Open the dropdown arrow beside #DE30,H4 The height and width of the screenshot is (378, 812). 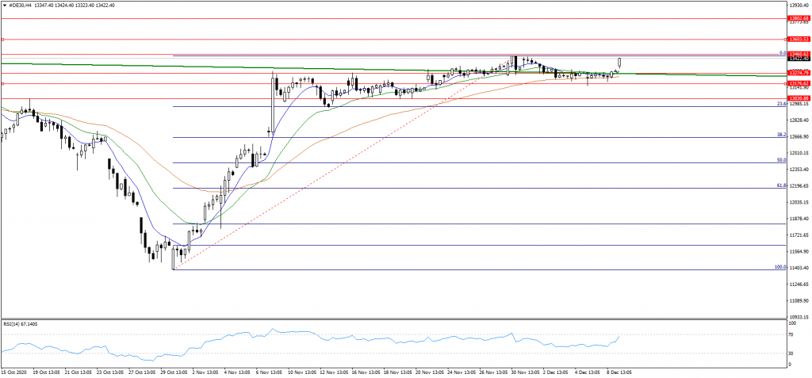tap(5, 5)
